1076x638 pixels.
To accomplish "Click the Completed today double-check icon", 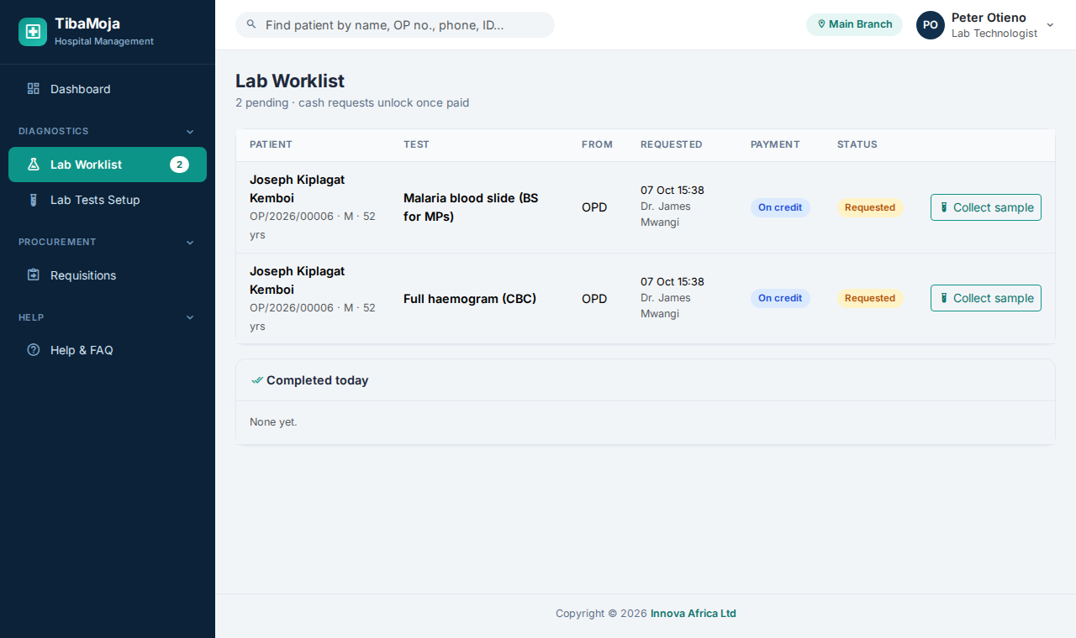I will pos(257,380).
